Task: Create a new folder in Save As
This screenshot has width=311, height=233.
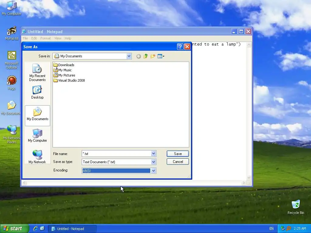Action: point(153,56)
